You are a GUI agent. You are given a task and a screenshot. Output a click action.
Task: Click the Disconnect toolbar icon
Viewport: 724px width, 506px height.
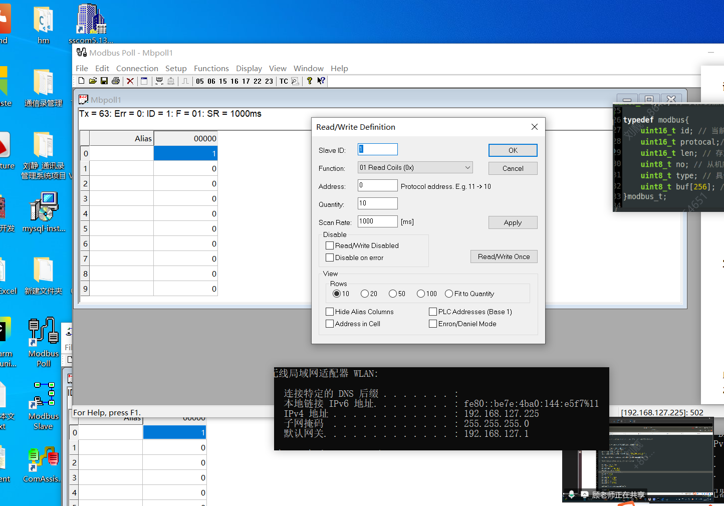pyautogui.click(x=171, y=81)
